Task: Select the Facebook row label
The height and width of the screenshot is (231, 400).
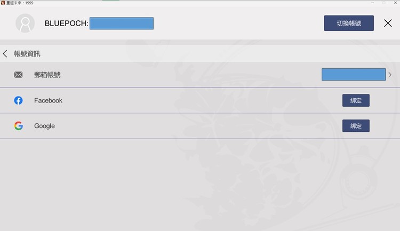Action: click(x=48, y=100)
